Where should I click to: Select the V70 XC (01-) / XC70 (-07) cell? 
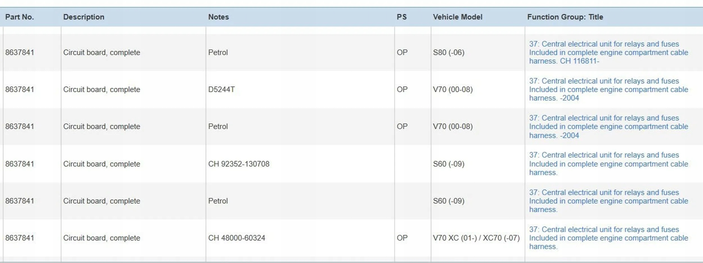(476, 238)
